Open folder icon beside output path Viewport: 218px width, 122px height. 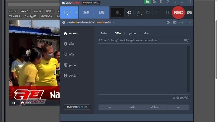pos(185,40)
